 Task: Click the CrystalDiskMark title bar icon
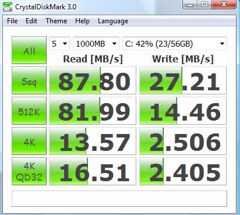point(8,7)
